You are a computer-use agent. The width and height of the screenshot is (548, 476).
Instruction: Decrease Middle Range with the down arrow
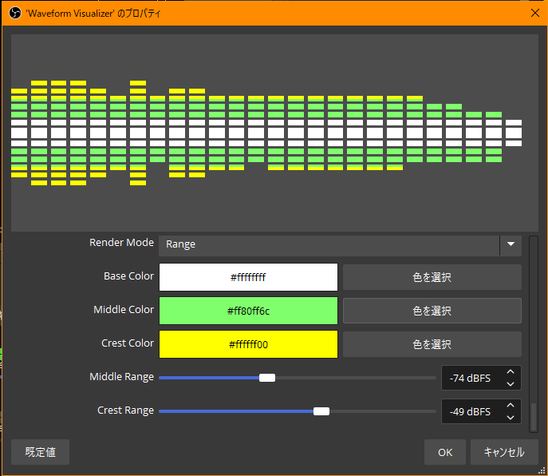[x=511, y=384]
